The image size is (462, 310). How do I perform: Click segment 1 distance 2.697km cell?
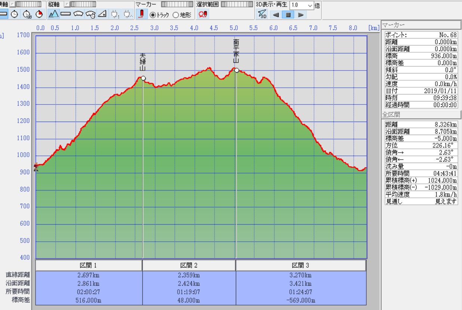(x=89, y=275)
